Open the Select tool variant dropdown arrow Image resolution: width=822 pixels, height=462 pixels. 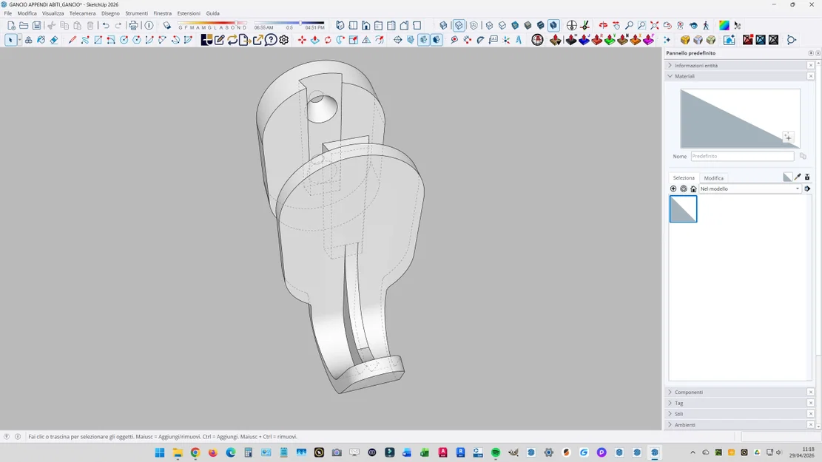(x=20, y=40)
